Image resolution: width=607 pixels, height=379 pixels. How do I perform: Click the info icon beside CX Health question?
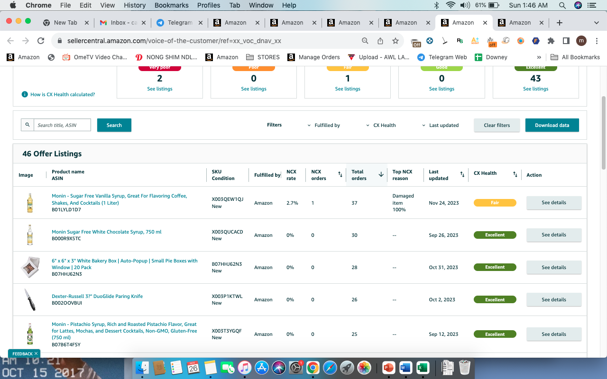point(25,94)
